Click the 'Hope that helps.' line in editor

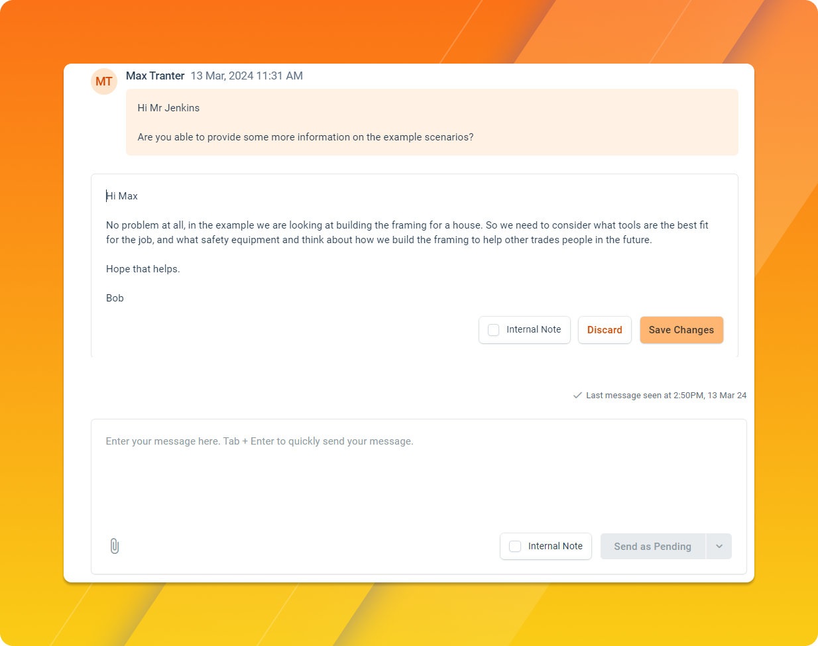click(x=143, y=269)
